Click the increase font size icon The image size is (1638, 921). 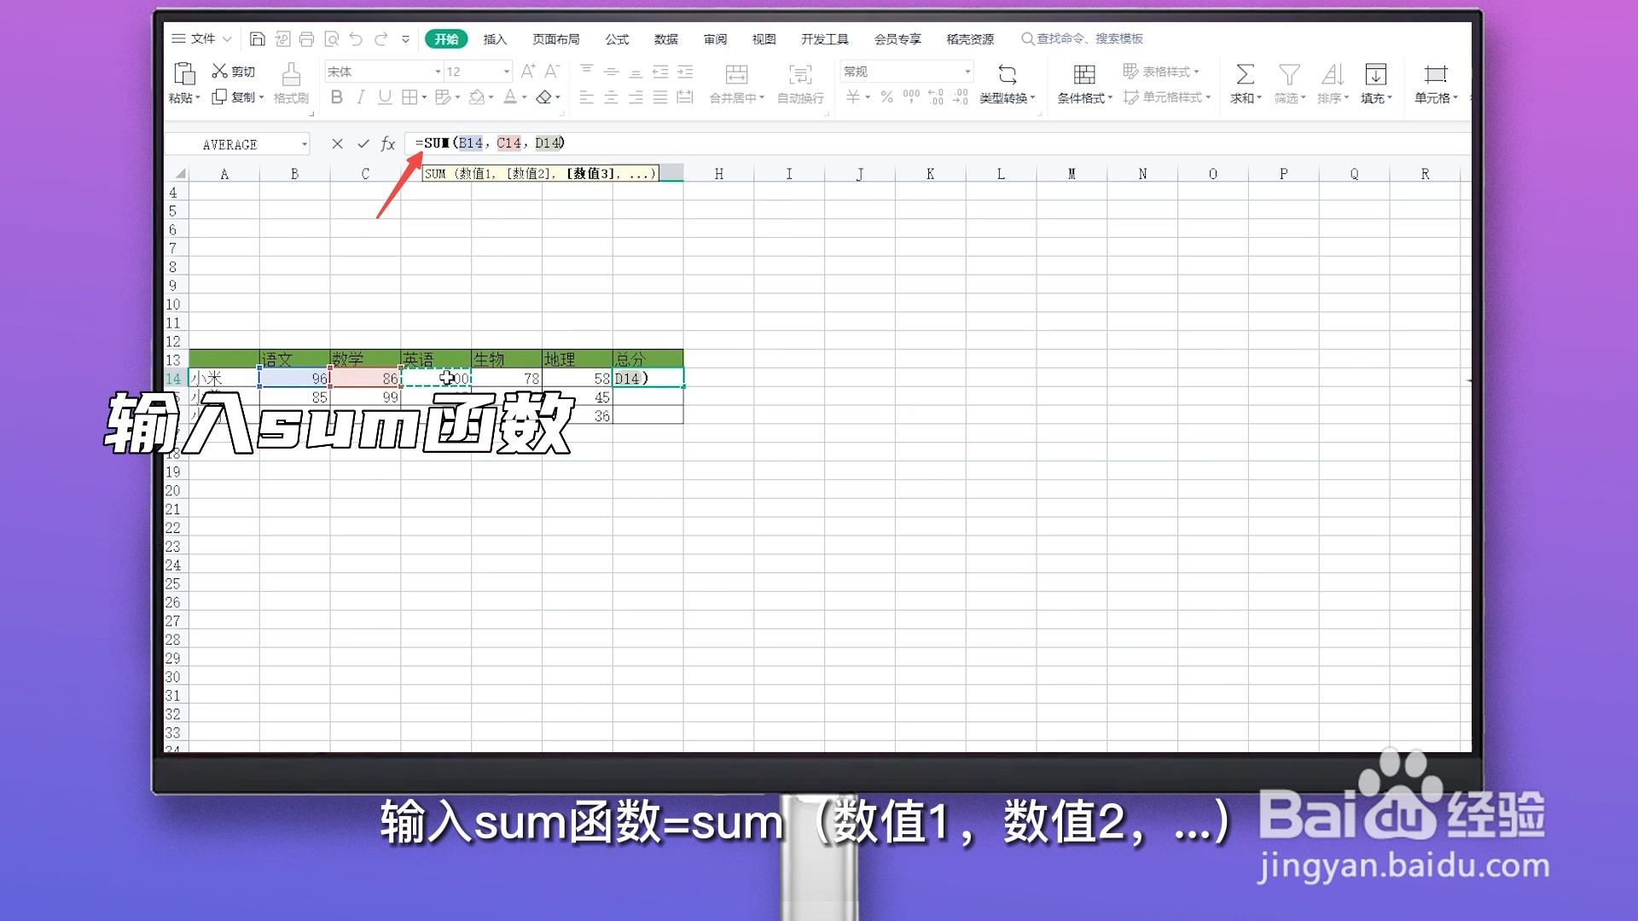527,71
